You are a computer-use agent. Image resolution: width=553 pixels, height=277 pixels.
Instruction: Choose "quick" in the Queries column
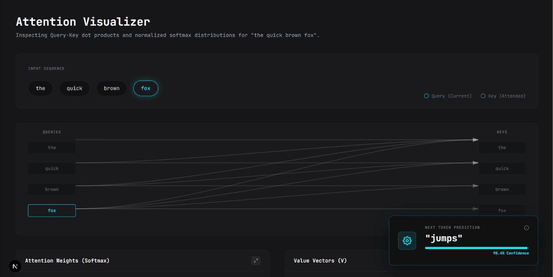click(52, 169)
